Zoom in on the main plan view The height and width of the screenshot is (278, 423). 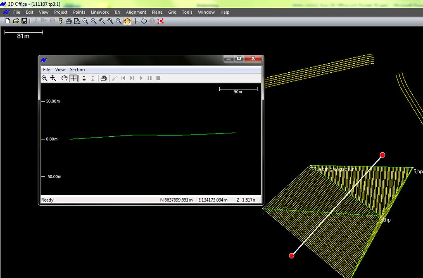point(94,21)
